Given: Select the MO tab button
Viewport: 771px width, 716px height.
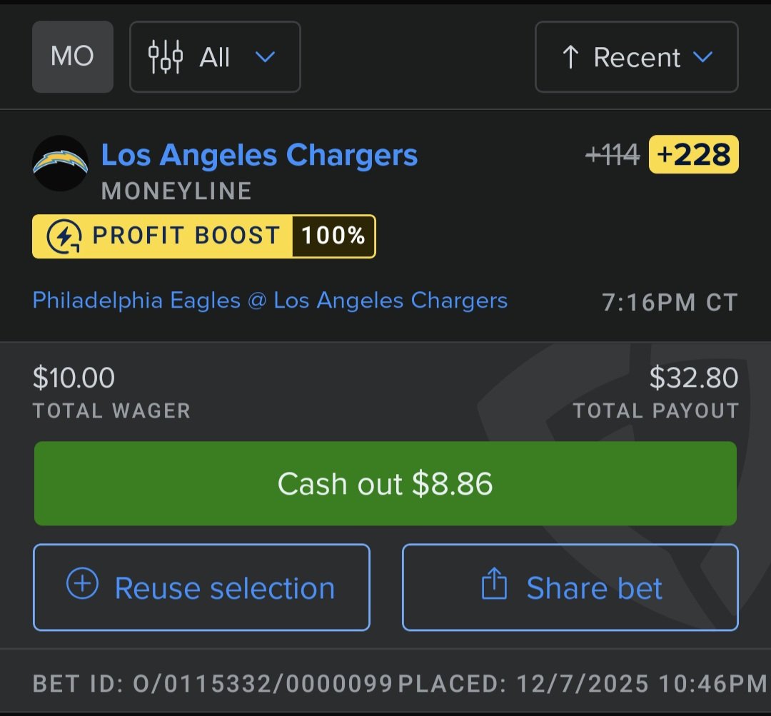Looking at the screenshot, I should tap(73, 57).
